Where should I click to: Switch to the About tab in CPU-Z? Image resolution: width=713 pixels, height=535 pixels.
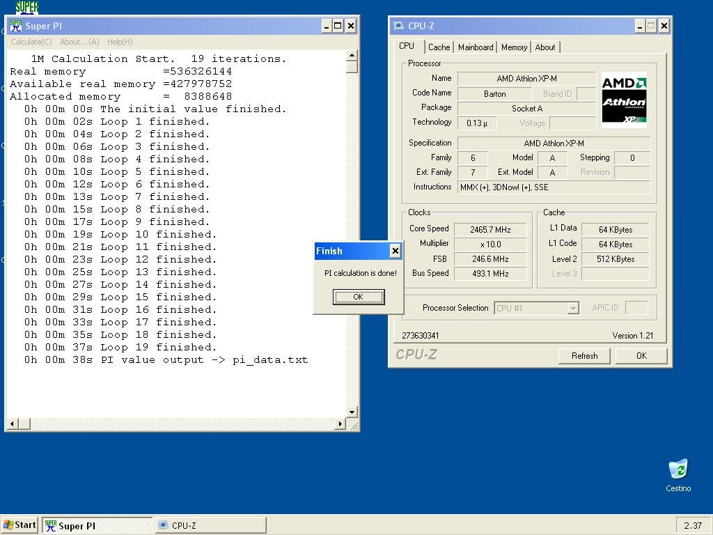click(544, 47)
